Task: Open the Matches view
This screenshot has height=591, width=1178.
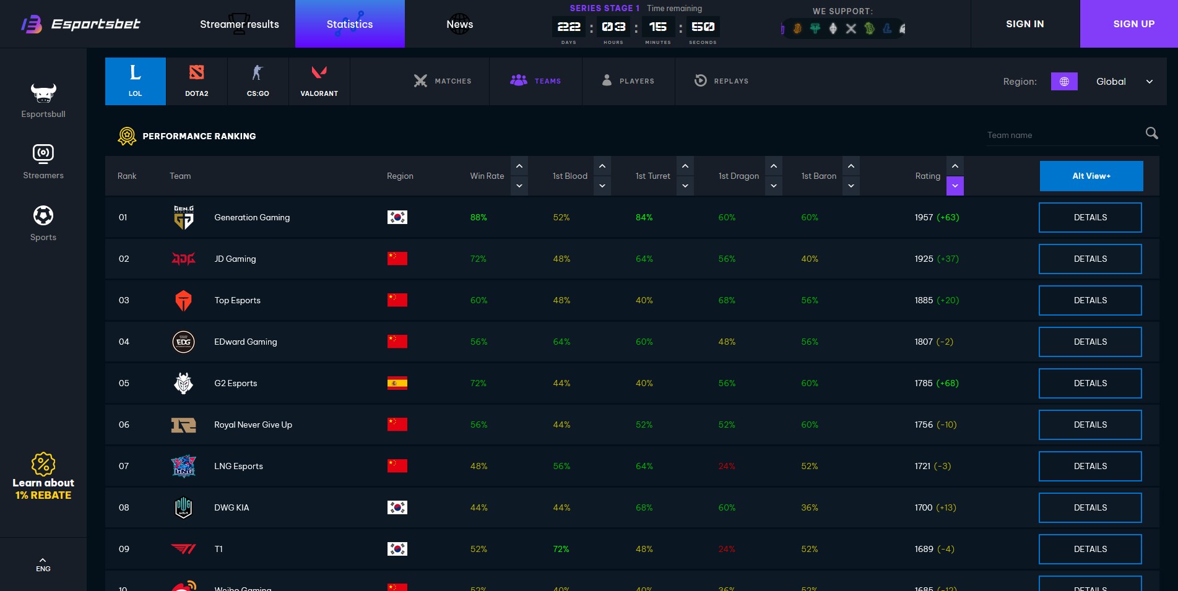Action: [x=443, y=80]
